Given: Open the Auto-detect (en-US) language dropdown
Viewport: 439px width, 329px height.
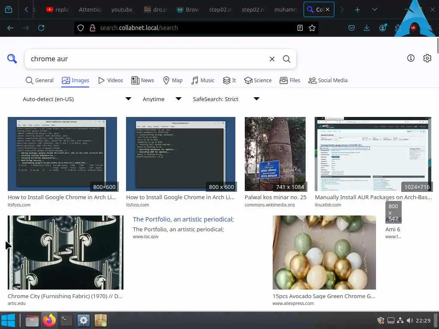Looking at the screenshot, I should tap(77, 99).
